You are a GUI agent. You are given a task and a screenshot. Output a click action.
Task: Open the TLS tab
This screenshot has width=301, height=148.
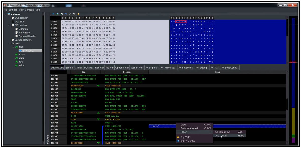point(215,68)
